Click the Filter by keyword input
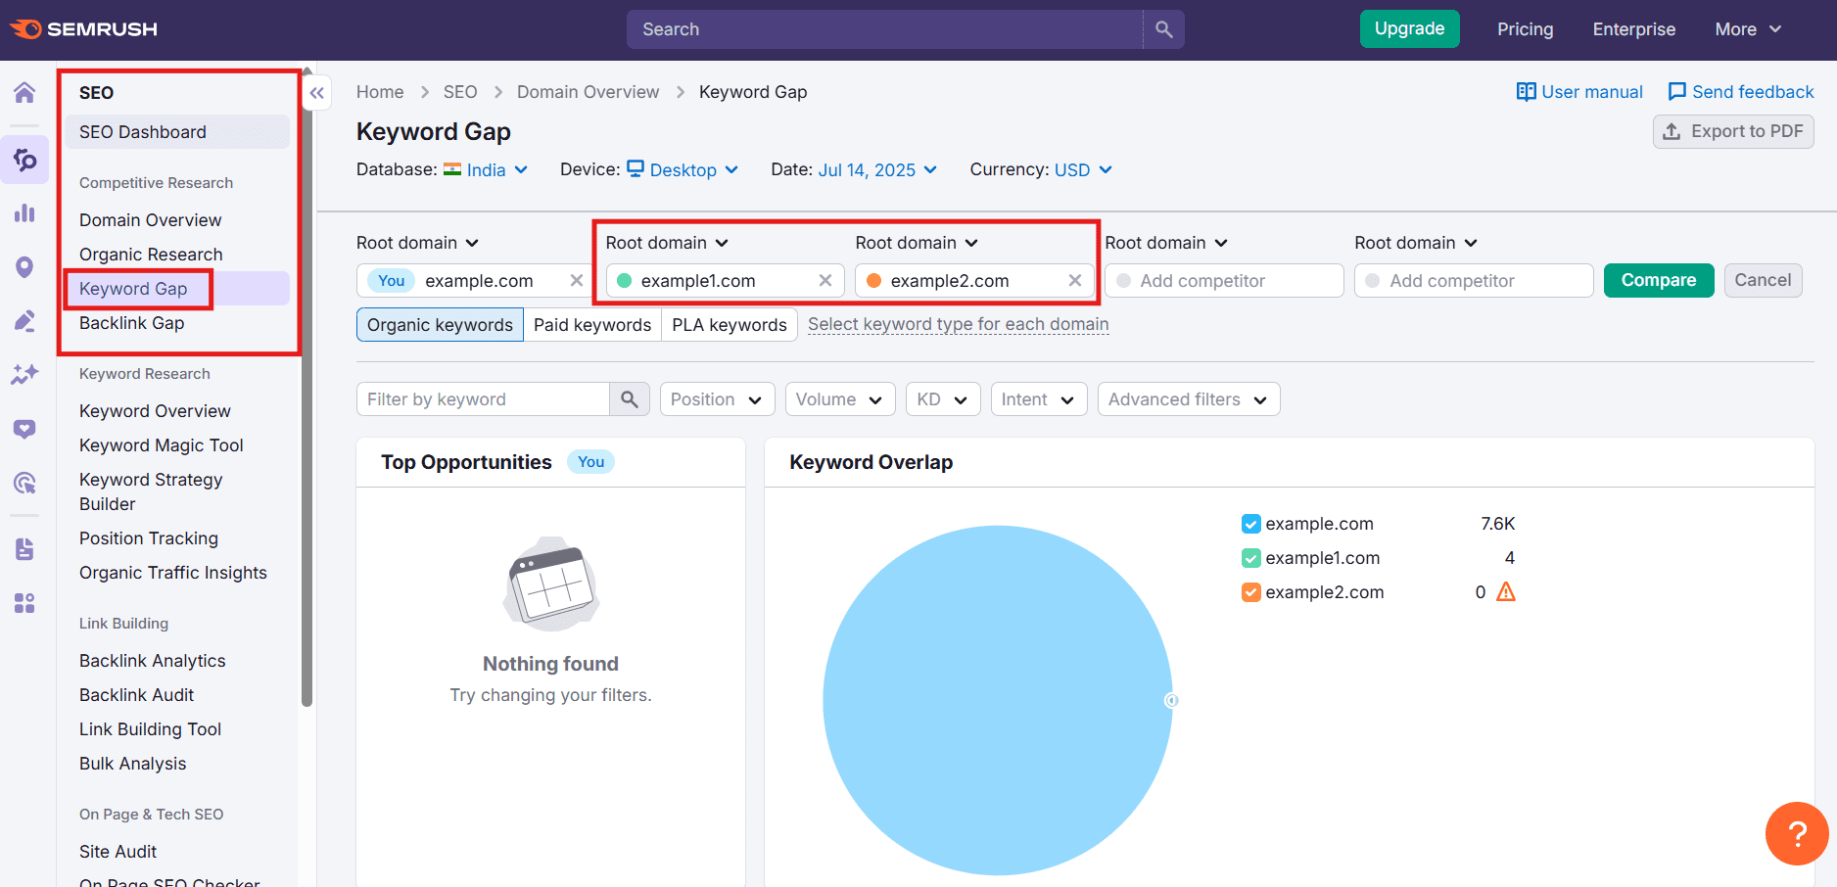 point(483,399)
